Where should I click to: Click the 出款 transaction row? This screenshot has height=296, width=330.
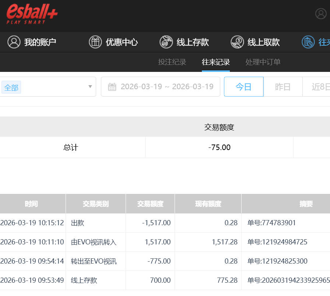click(x=78, y=223)
